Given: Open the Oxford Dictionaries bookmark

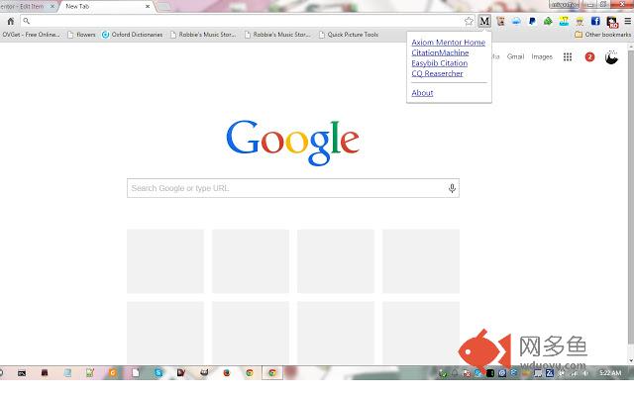Looking at the screenshot, I should (x=132, y=35).
